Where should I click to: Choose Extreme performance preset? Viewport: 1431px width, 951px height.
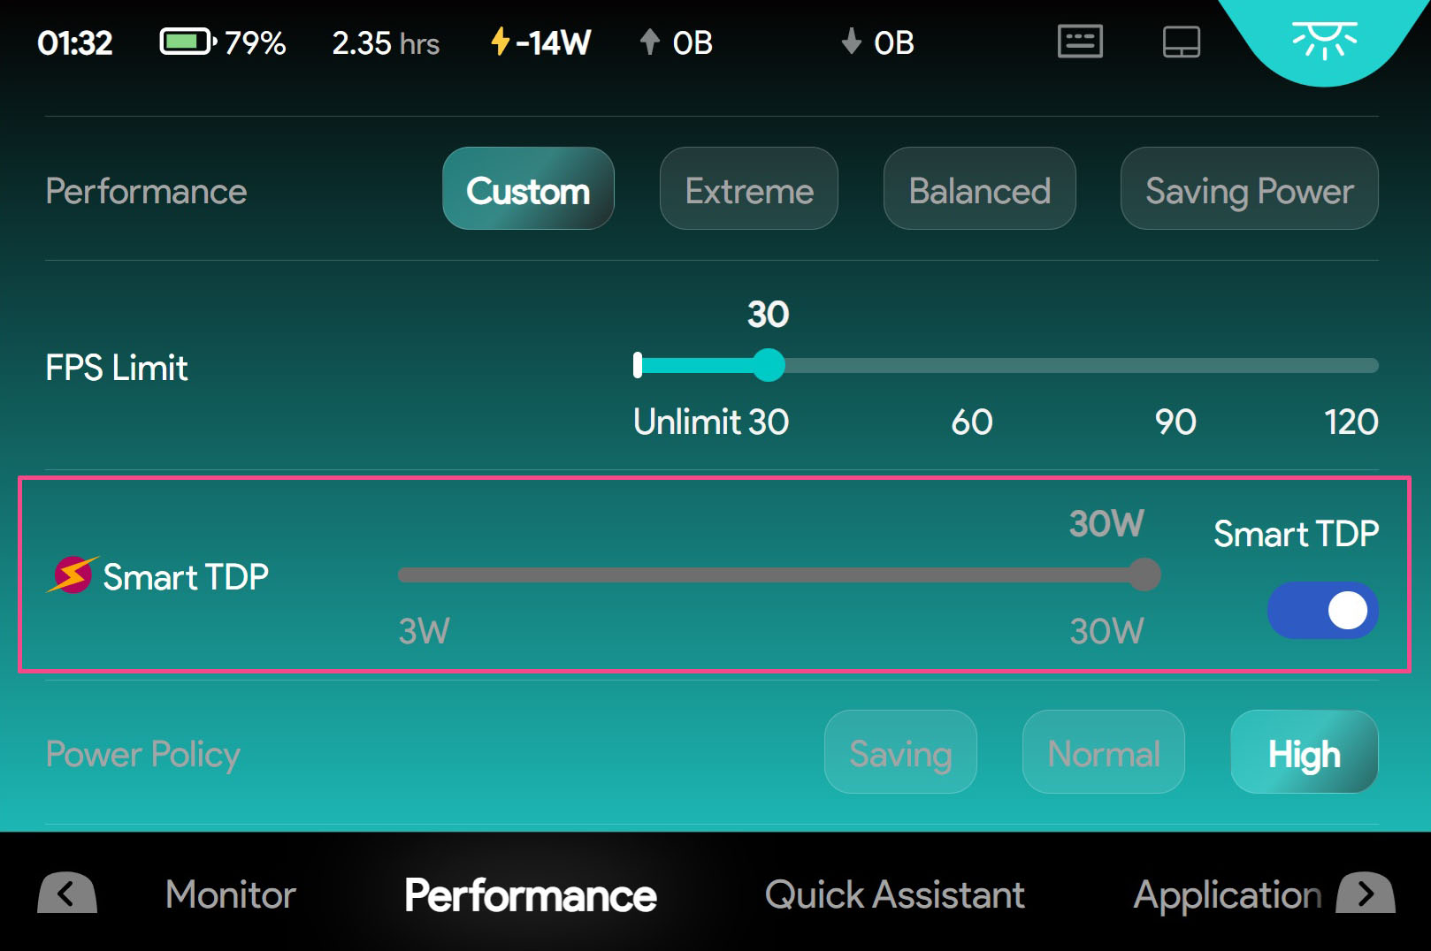pyautogui.click(x=748, y=190)
